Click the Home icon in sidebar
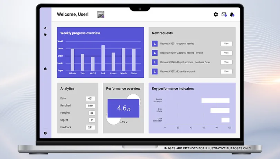Image resolution: width=280 pixels, height=159 pixels. [45, 28]
